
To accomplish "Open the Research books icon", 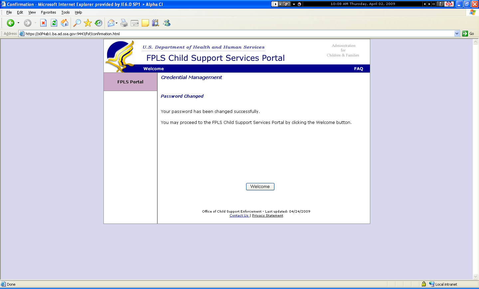I will 155,23.
